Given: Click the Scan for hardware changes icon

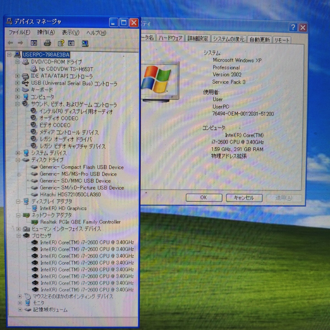Looking at the screenshot, I should (85, 43).
